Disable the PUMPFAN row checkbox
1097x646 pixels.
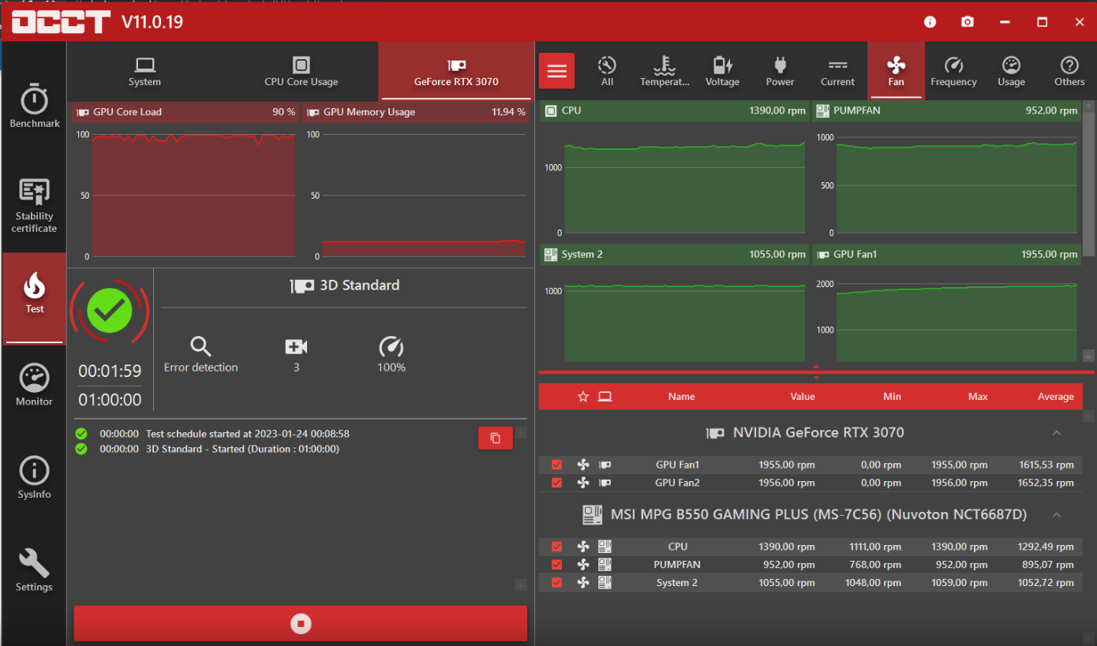pos(557,565)
